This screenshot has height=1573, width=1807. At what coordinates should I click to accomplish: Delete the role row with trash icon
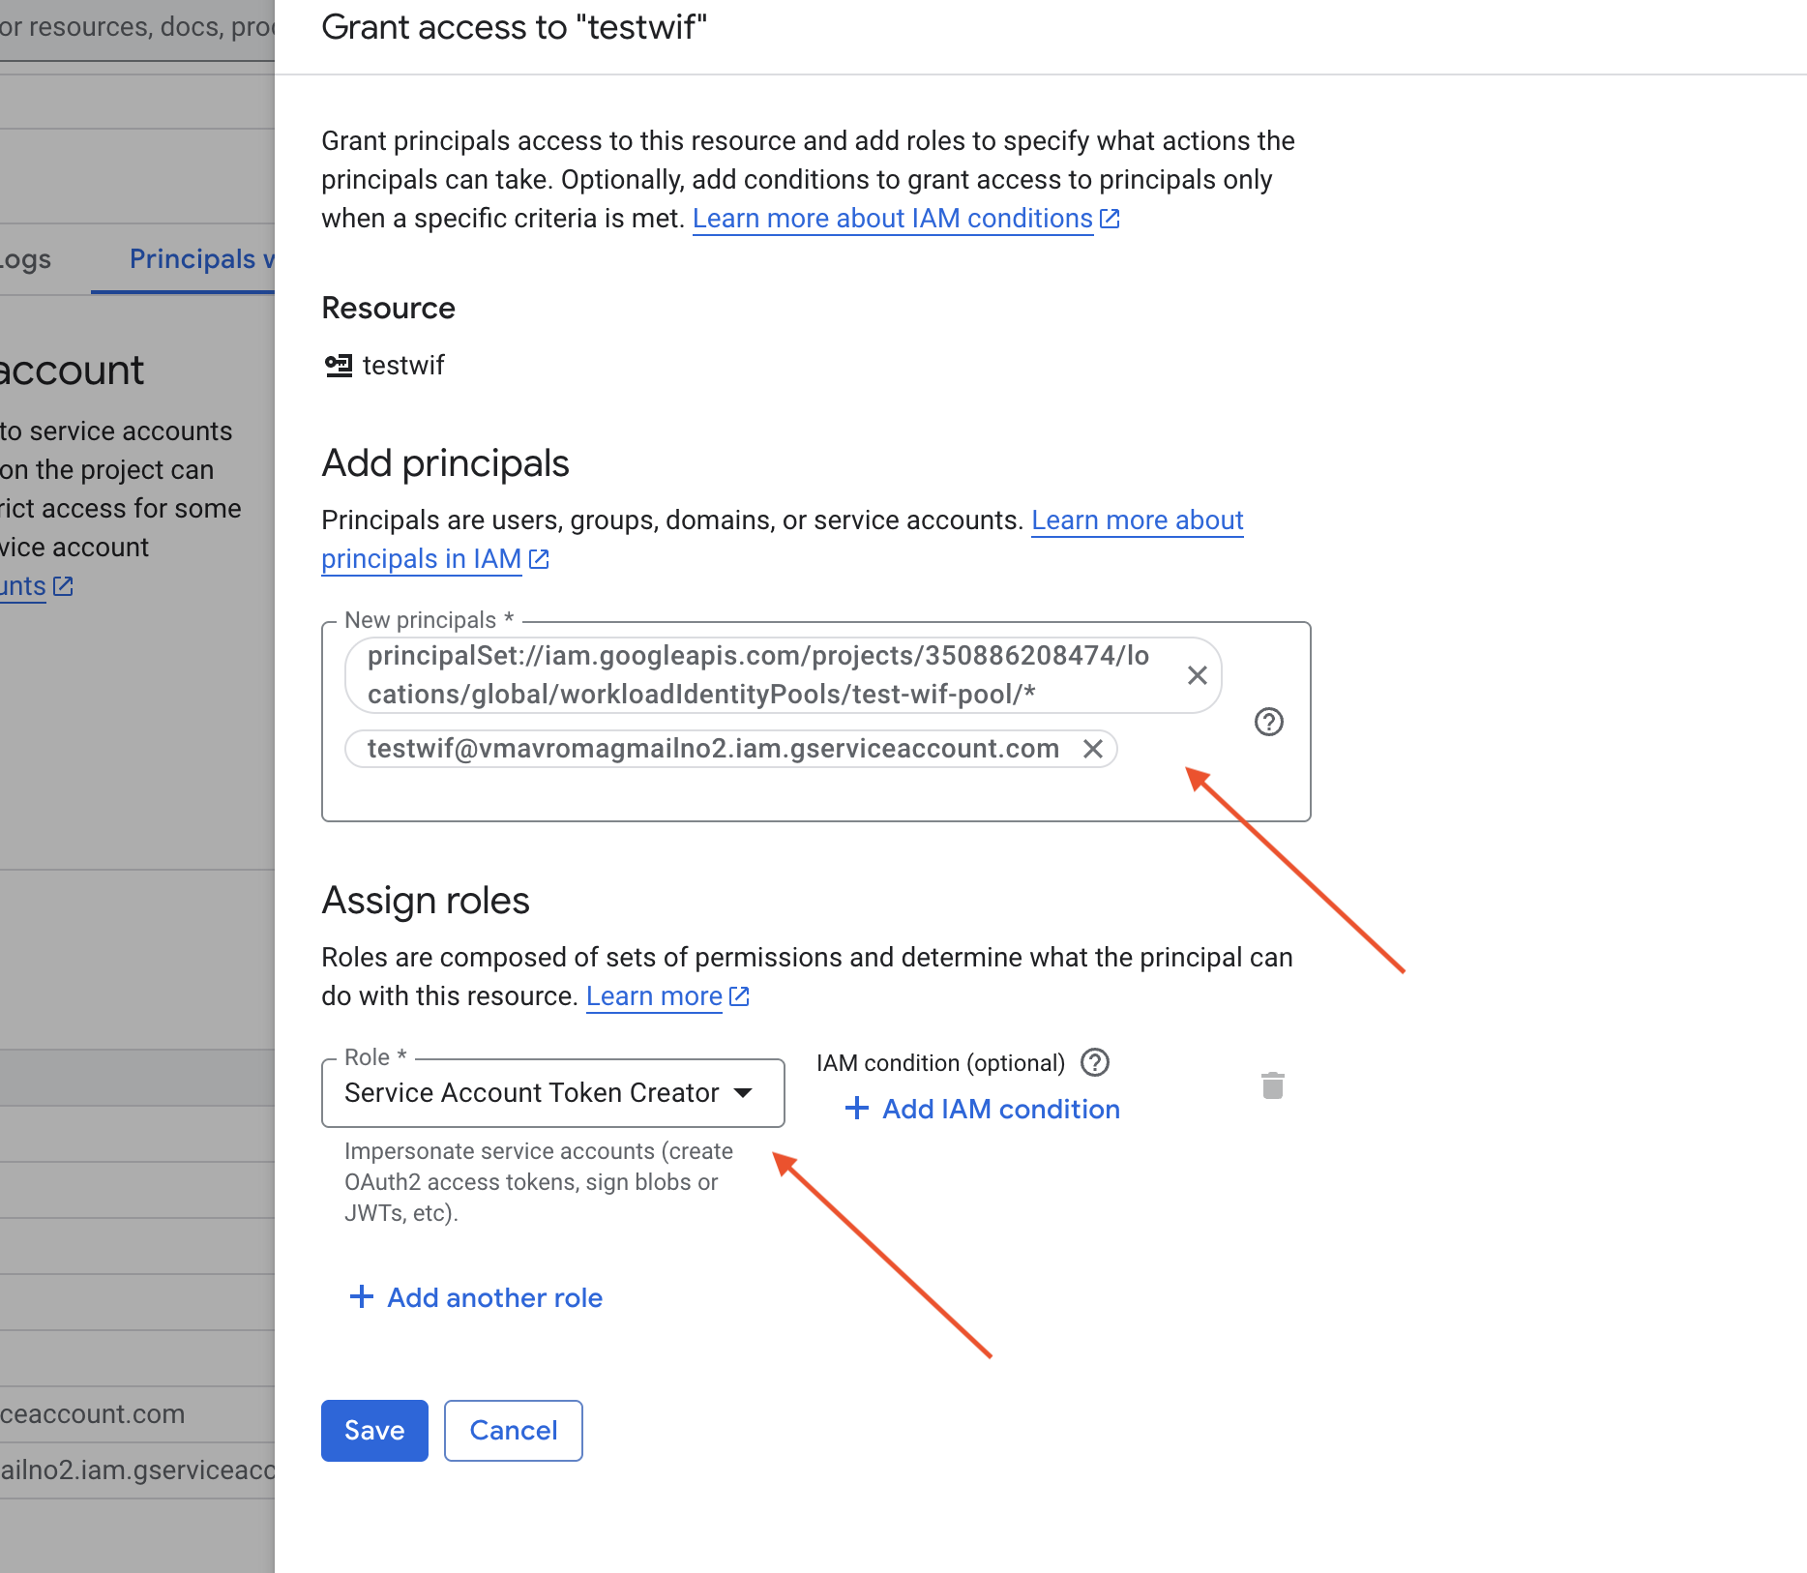tap(1273, 1085)
